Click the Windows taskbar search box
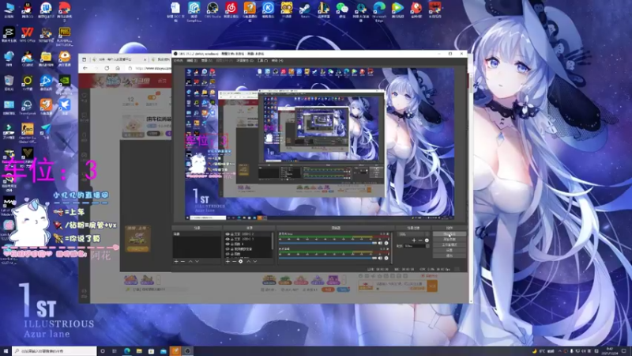 click(54, 351)
